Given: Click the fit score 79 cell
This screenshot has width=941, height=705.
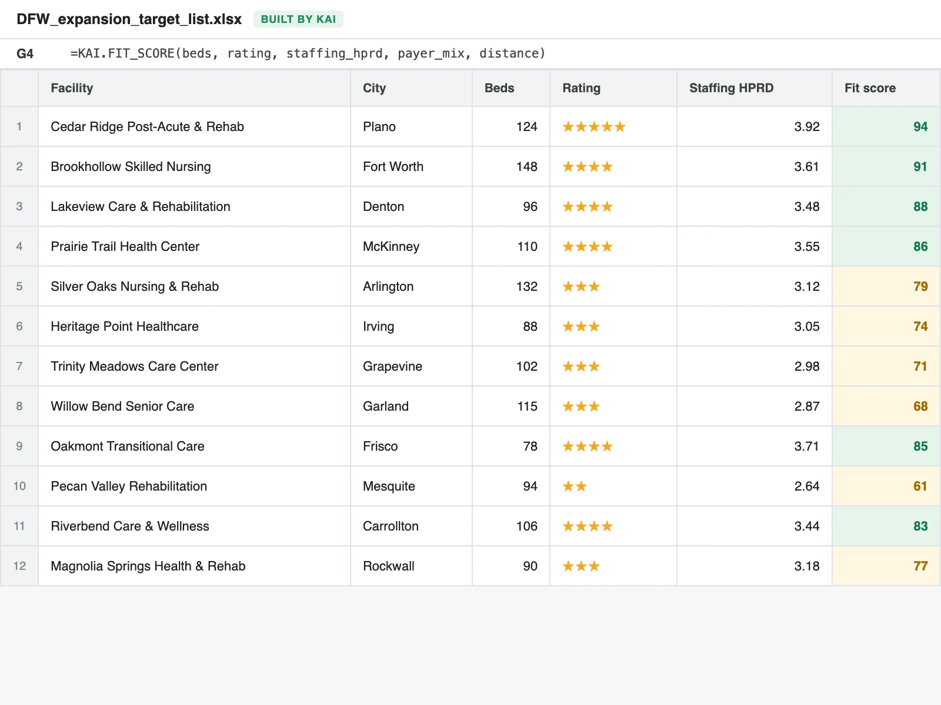Looking at the screenshot, I should click(x=886, y=286).
